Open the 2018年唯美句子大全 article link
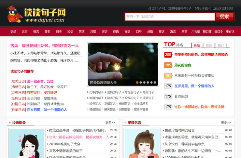241x158 pixels. pyautogui.click(x=64, y=144)
